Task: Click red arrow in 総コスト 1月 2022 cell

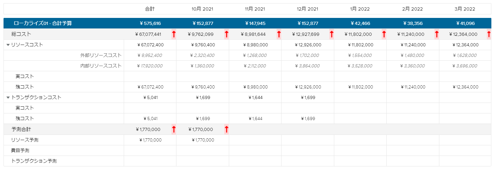Action: pos(384,34)
